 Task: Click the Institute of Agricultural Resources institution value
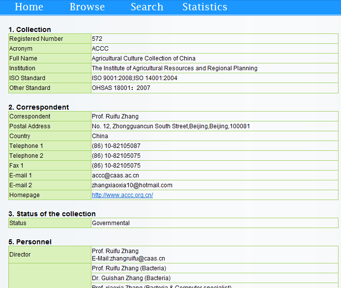pyautogui.click(x=174, y=68)
